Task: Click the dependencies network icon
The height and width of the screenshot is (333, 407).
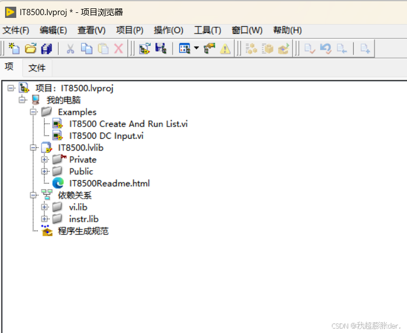Action: [47, 195]
